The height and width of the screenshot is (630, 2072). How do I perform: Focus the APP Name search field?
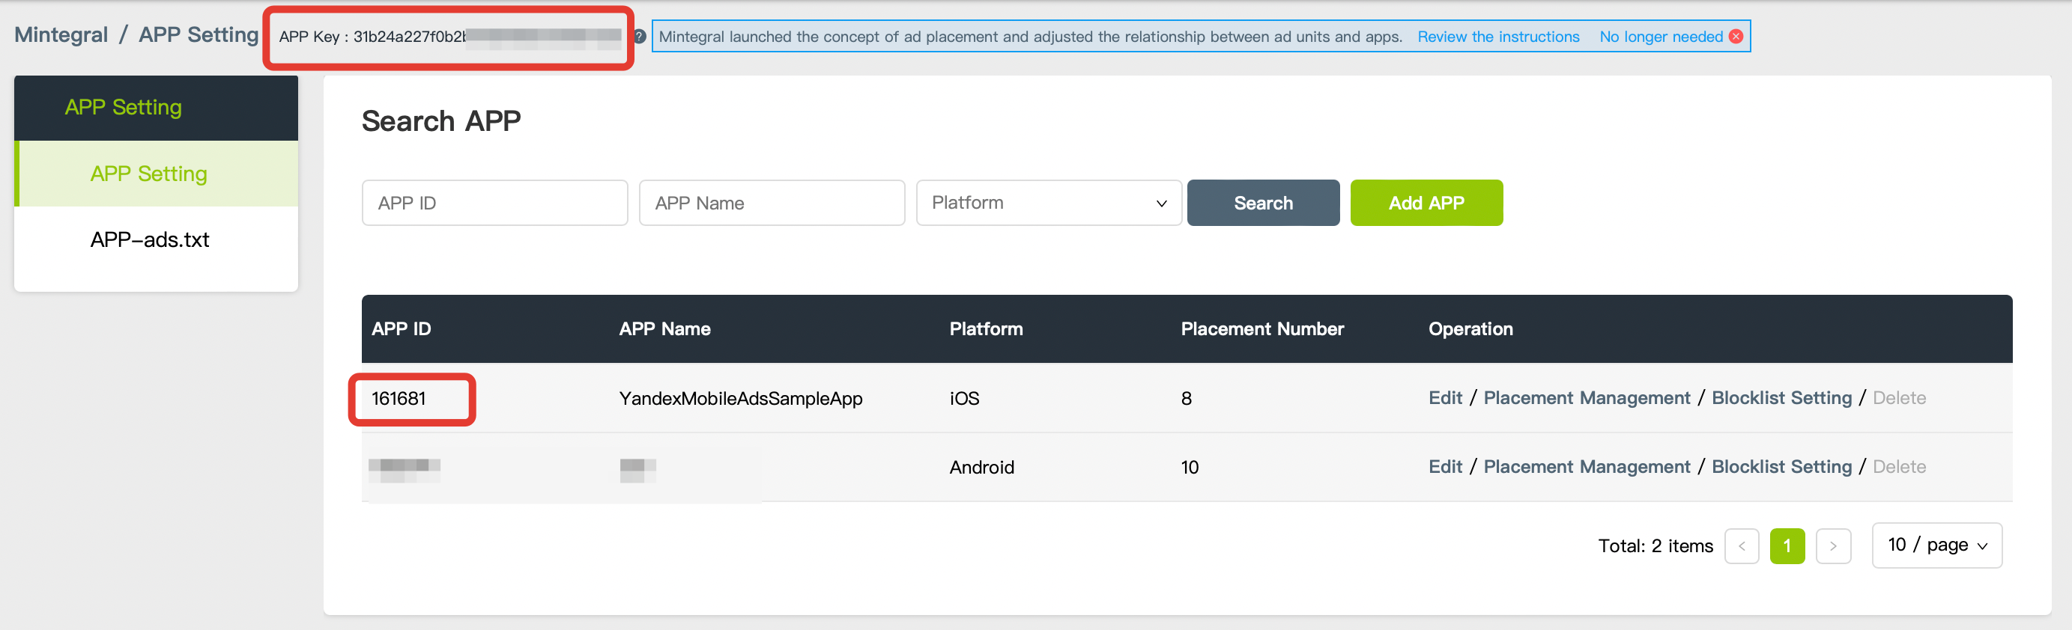coord(771,204)
